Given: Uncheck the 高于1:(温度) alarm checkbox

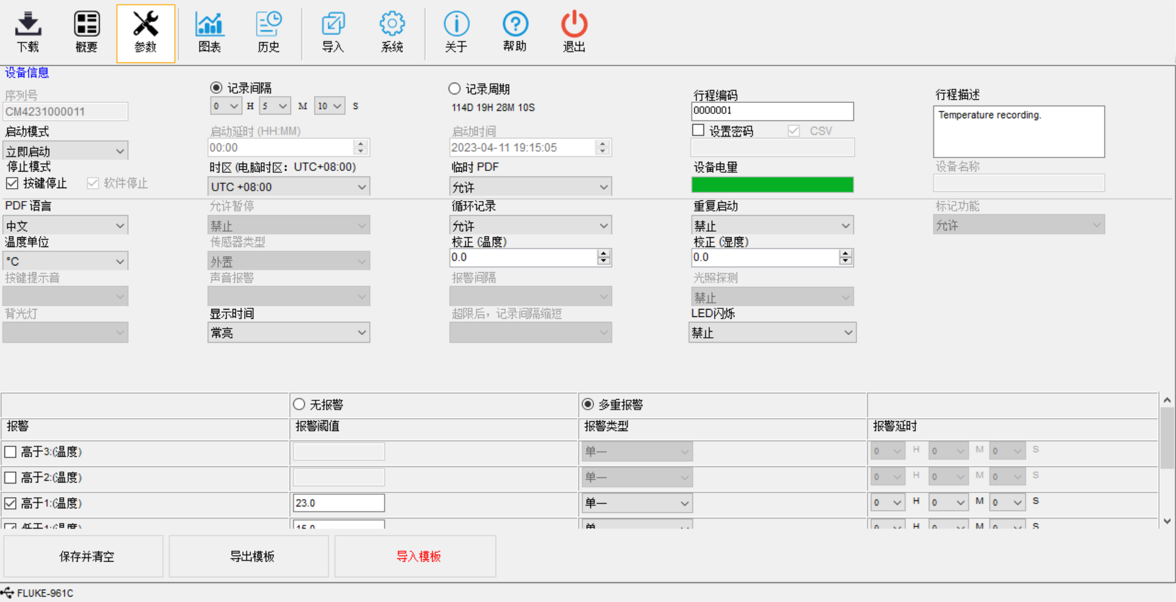Looking at the screenshot, I should pyautogui.click(x=10, y=503).
